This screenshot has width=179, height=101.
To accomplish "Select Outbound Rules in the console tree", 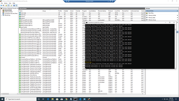I will click(9, 12).
